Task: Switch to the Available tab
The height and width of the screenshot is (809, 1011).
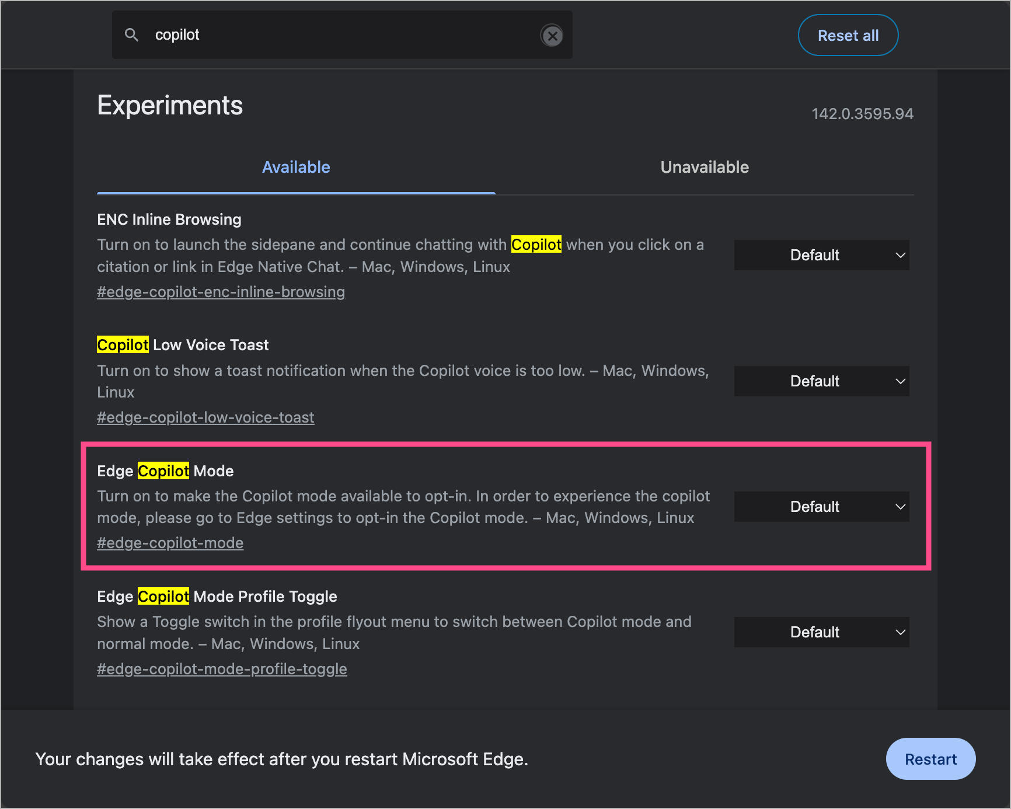Action: pyautogui.click(x=296, y=168)
